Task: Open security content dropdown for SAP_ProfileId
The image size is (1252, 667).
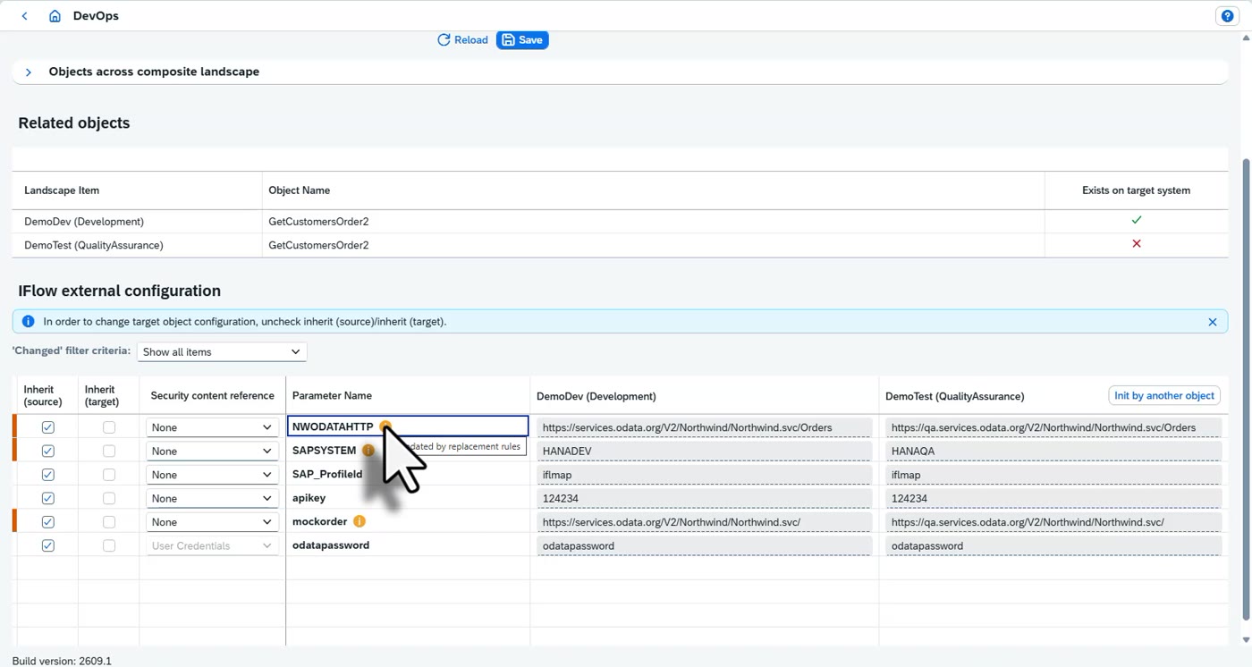Action: [x=212, y=475]
